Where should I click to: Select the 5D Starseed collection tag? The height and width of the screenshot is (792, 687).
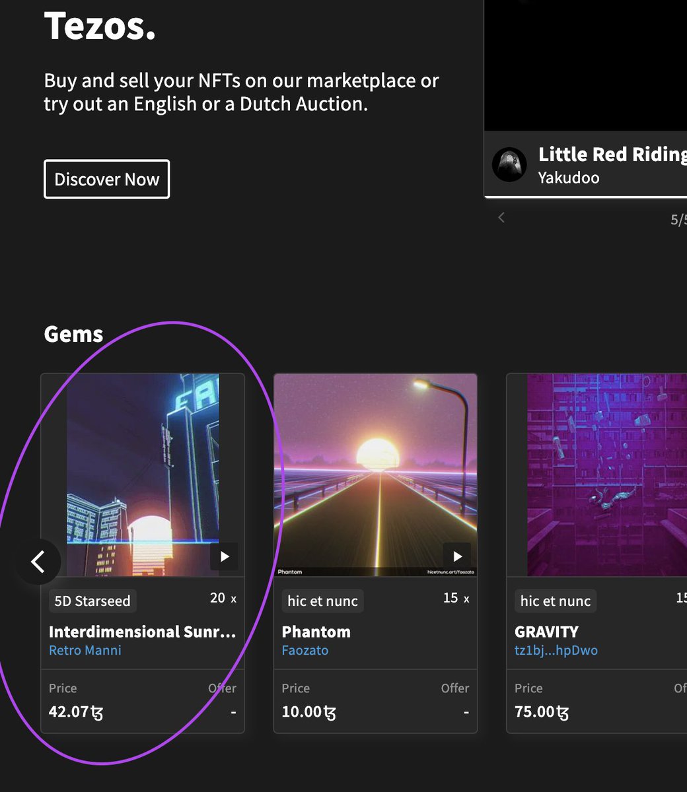click(92, 601)
